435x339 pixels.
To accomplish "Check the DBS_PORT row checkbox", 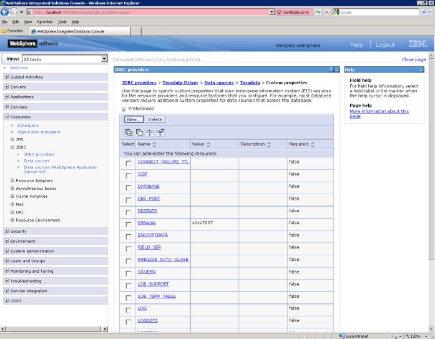I will tap(129, 200).
